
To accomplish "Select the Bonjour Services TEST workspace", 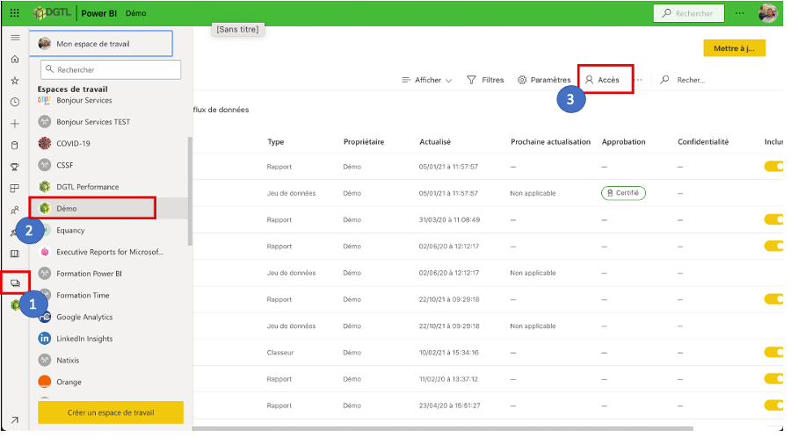I will coord(109,121).
